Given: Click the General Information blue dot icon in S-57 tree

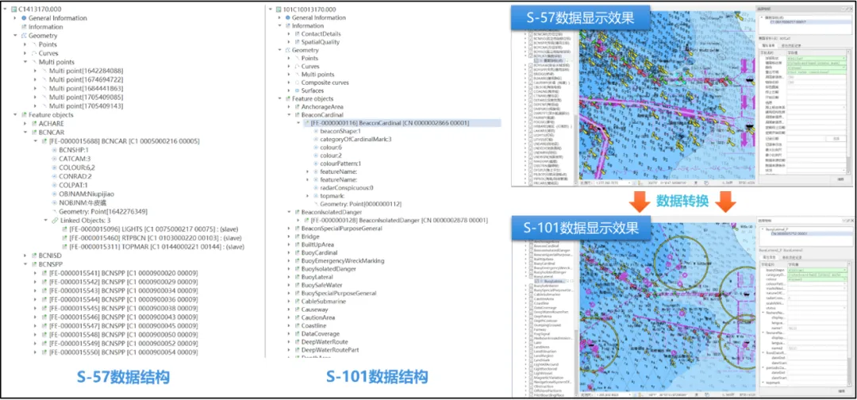Looking at the screenshot, I should pos(24,17).
